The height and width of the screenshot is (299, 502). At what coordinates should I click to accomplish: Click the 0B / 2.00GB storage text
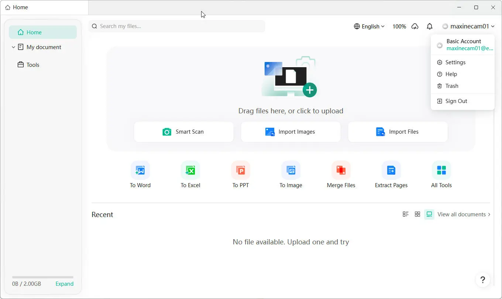[27, 284]
